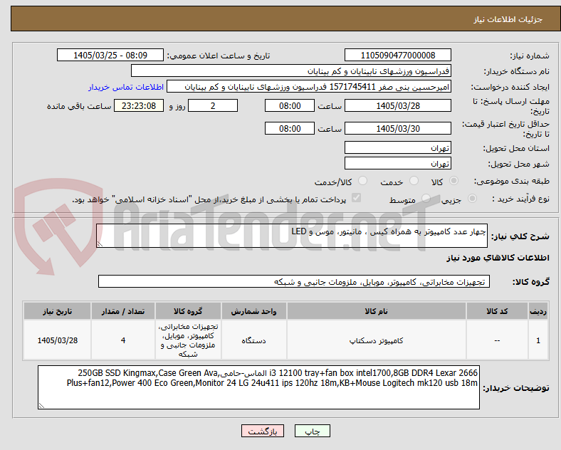Click the نام کالا column header
561x450 pixels.
click(376, 311)
